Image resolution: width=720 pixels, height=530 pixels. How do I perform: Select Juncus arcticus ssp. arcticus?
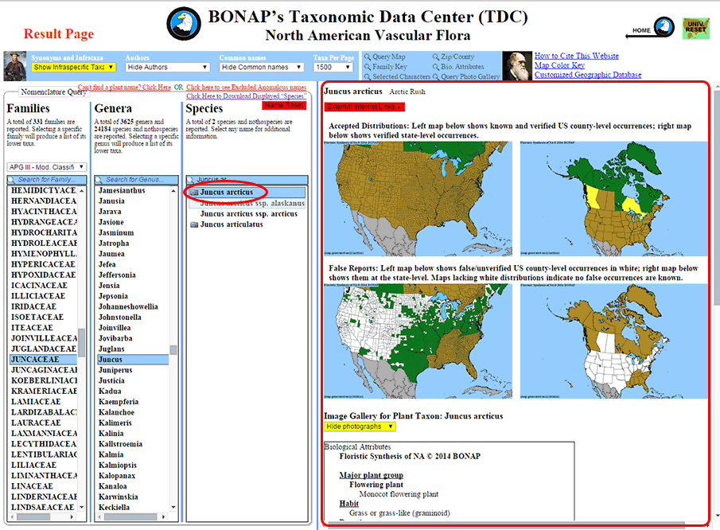point(248,214)
